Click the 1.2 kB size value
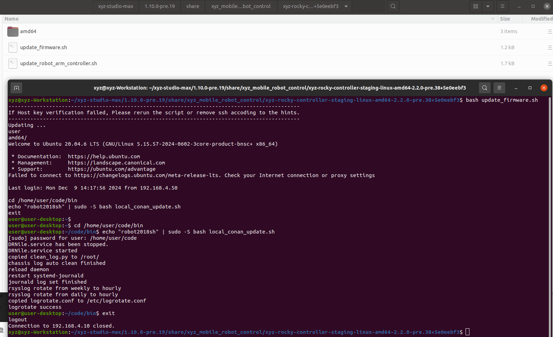 tap(507, 47)
